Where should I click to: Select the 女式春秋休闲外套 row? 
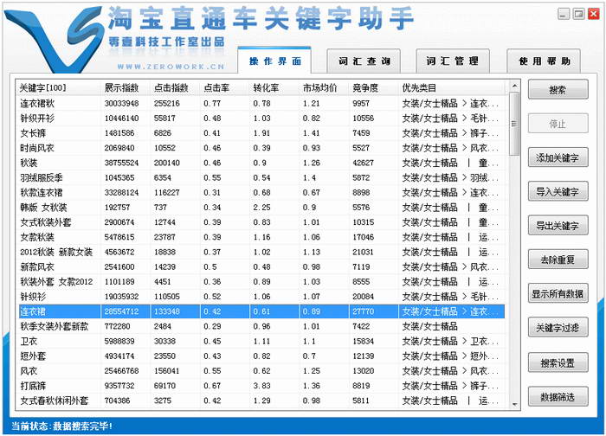[x=261, y=401]
